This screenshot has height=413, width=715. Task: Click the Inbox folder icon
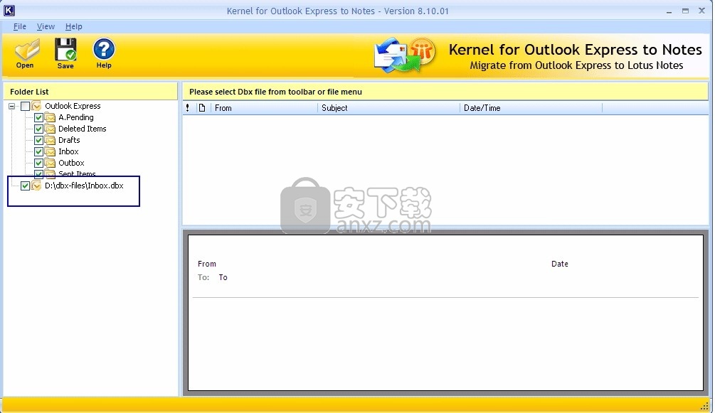point(51,152)
